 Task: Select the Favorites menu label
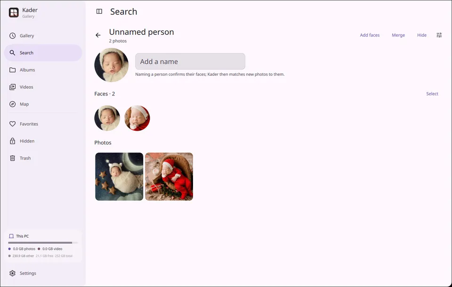click(x=29, y=124)
